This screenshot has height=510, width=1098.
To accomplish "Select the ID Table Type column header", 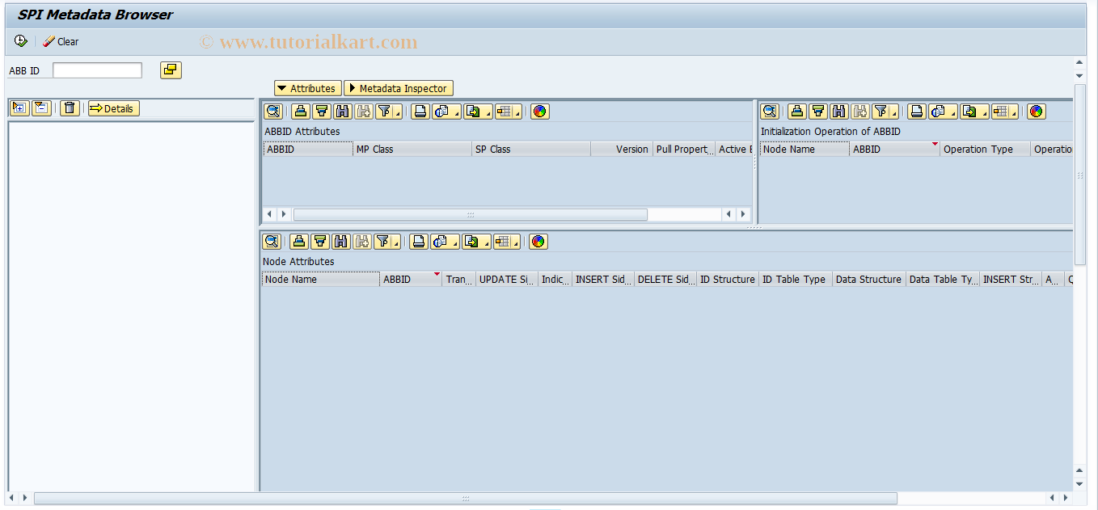I will pos(796,280).
